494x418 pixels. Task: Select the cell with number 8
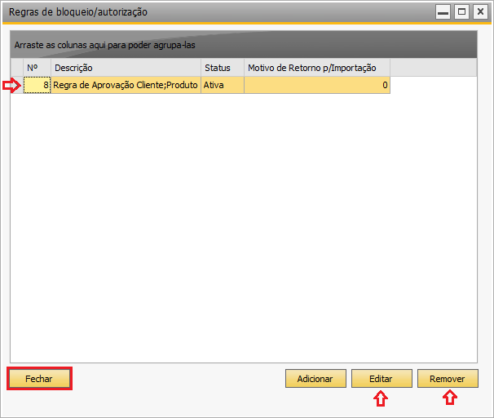(37, 85)
